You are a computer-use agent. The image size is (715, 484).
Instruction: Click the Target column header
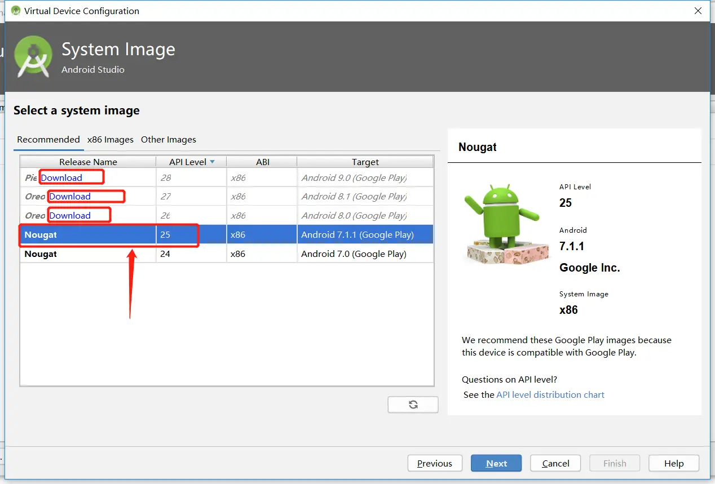365,162
